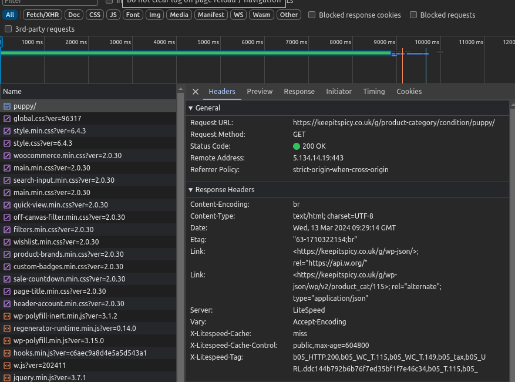The image size is (515, 382).
Task: Filter requests by Manifest type
Action: pos(211,15)
